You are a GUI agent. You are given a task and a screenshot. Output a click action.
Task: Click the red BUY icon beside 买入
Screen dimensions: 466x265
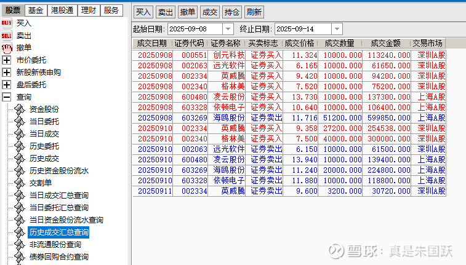click(7, 23)
